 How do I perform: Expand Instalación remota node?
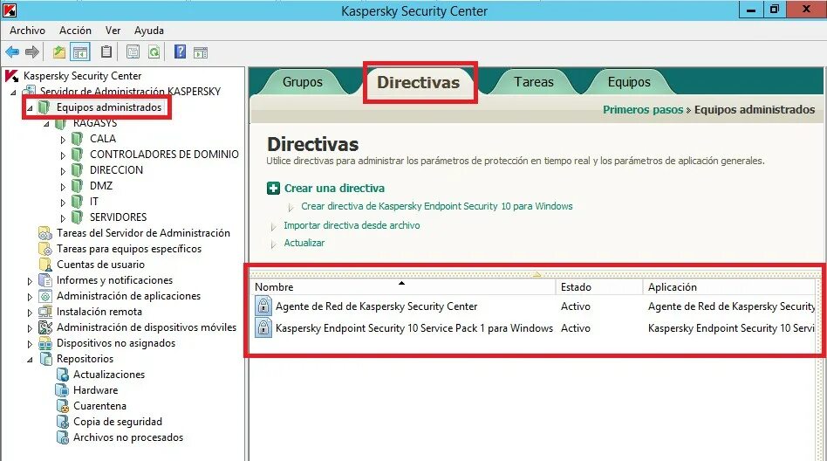point(30,313)
